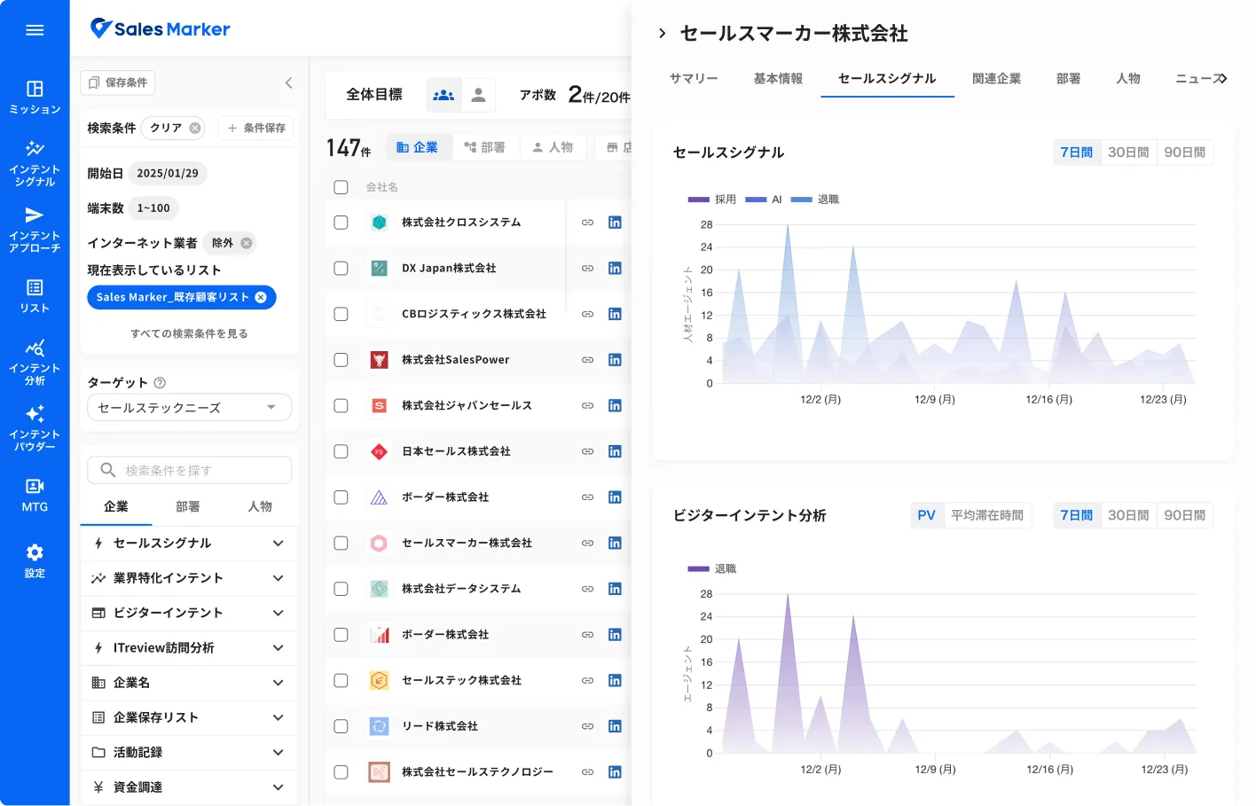This screenshot has width=1256, height=806.
Task: Collapse the search panel with left chevron
Action: (x=288, y=82)
